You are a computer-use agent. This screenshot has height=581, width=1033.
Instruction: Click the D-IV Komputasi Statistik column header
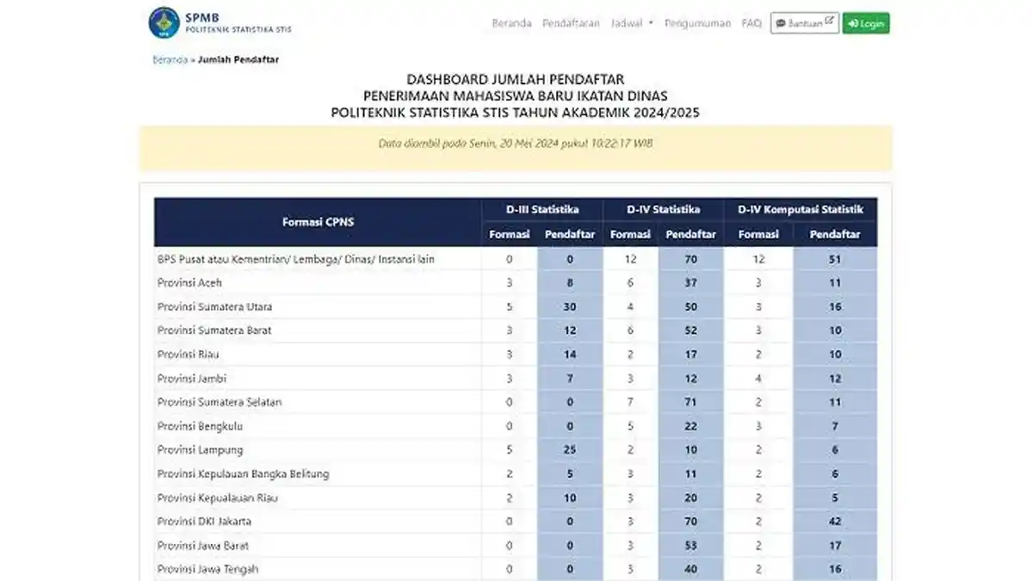(801, 209)
